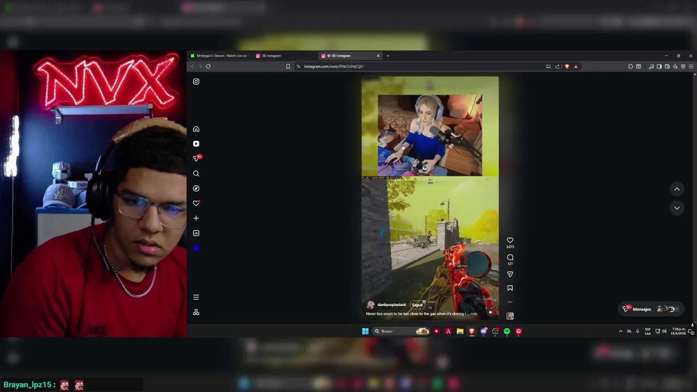697x392 pixels.
Task: Bookmark this page in the browser toolbar
Action: (x=288, y=66)
